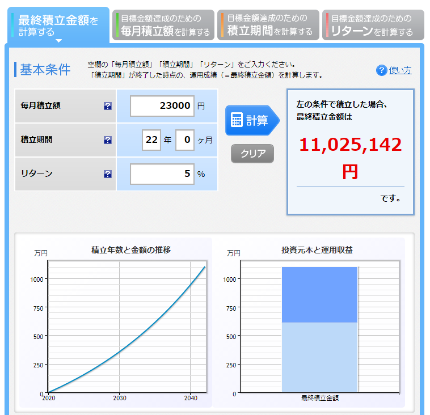The width and height of the screenshot is (430, 415).
Task: Switch to 毎月積立額を計算する tab
Action: coord(163,25)
